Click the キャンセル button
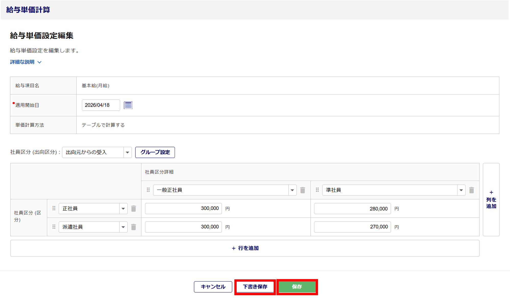The width and height of the screenshot is (510, 300). (x=213, y=287)
